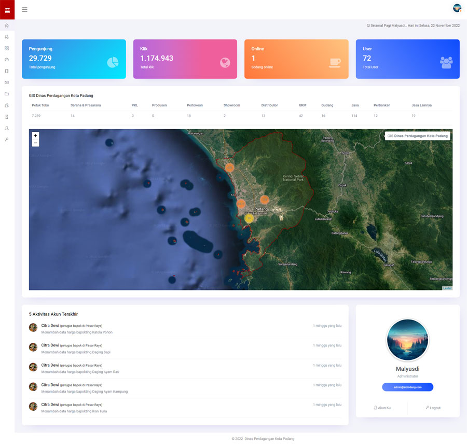This screenshot has width=467, height=445.
Task: Click the key icon in sidebar
Action: tap(7, 140)
